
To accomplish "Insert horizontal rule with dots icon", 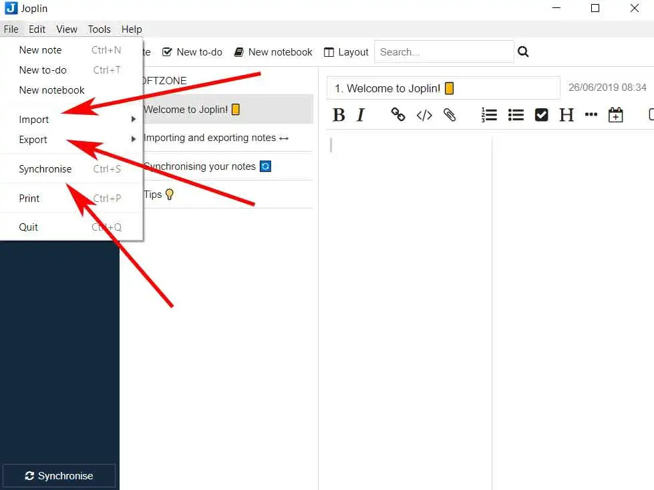I will [x=591, y=114].
